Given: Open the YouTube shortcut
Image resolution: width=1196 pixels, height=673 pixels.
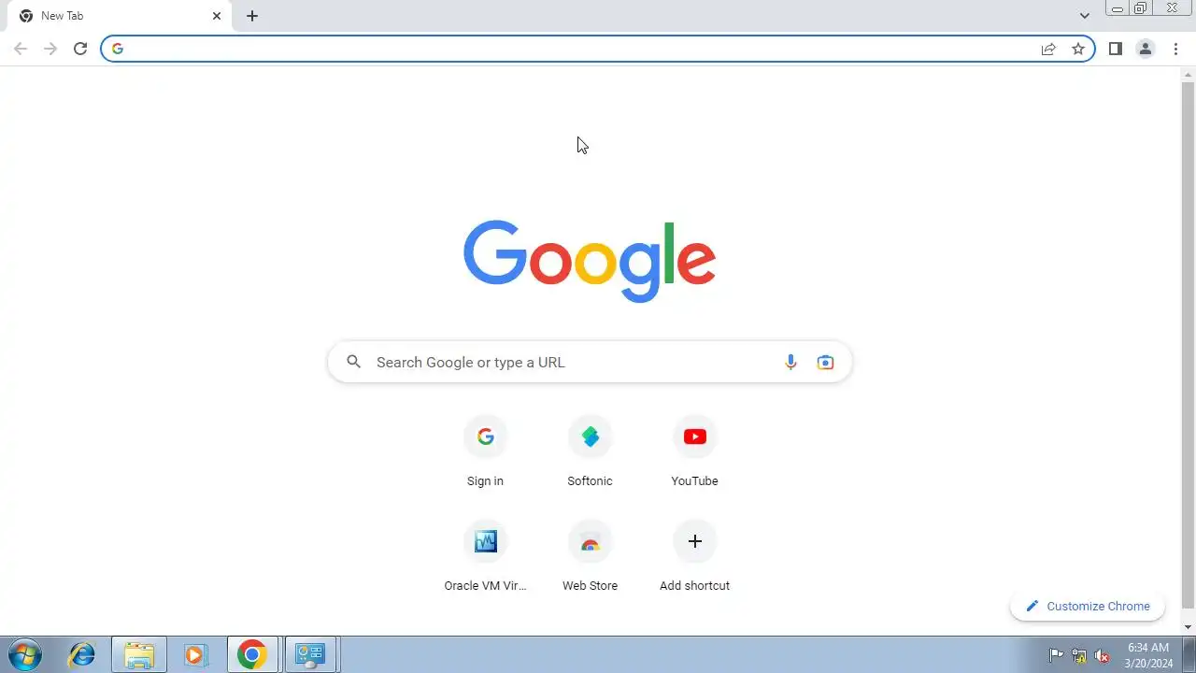Looking at the screenshot, I should coord(694,451).
